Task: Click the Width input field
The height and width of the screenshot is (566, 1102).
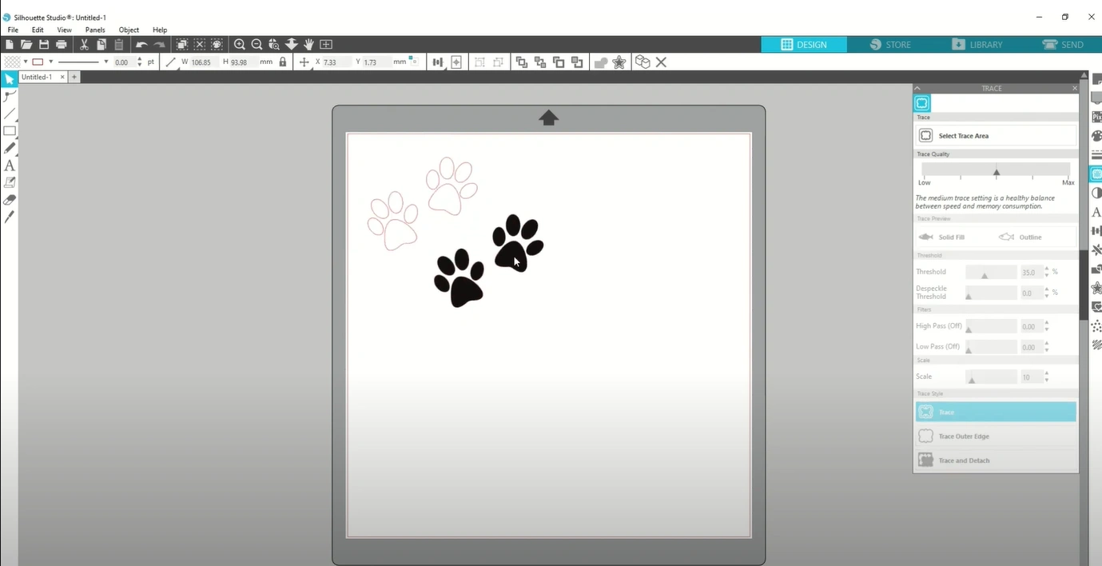Action: click(x=202, y=62)
